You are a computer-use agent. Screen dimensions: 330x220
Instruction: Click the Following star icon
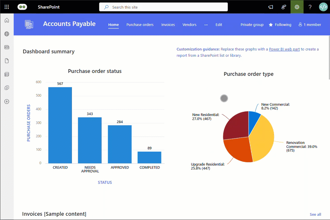coord(271,25)
